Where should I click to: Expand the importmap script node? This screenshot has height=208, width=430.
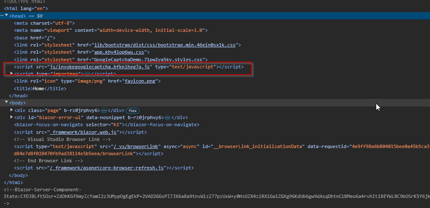(11, 73)
